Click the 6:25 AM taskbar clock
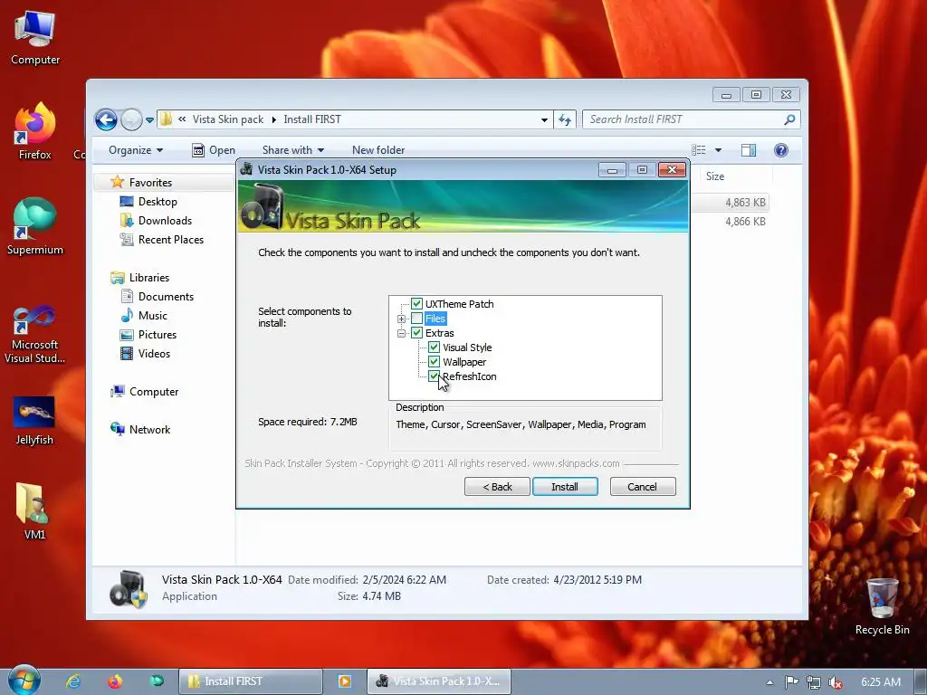927x695 pixels. pos(881,682)
